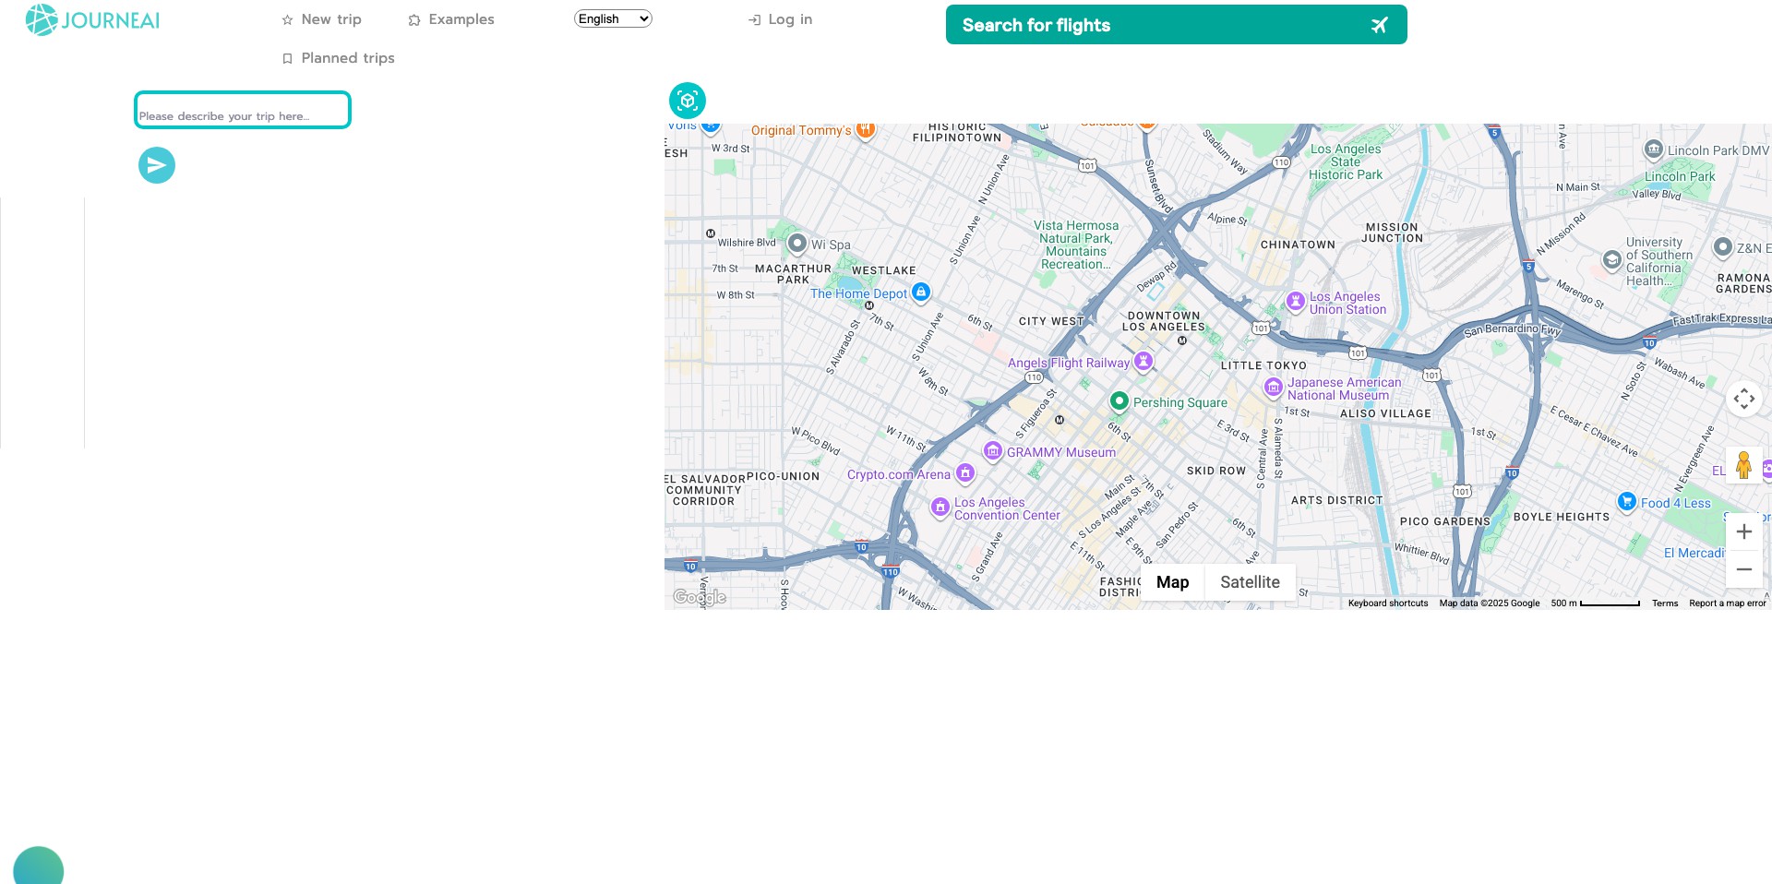The width and height of the screenshot is (1772, 884).
Task: Click the bookmark icon beside Planned trips
Action: click(287, 59)
